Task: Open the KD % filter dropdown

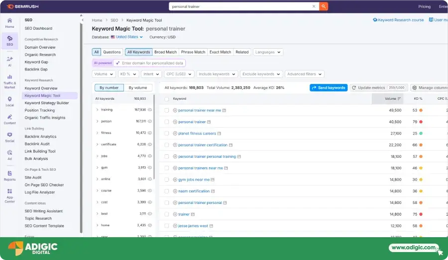Action: [x=128, y=74]
